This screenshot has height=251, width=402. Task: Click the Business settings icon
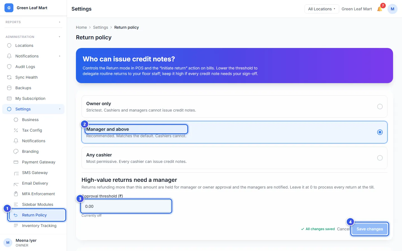click(x=16, y=120)
